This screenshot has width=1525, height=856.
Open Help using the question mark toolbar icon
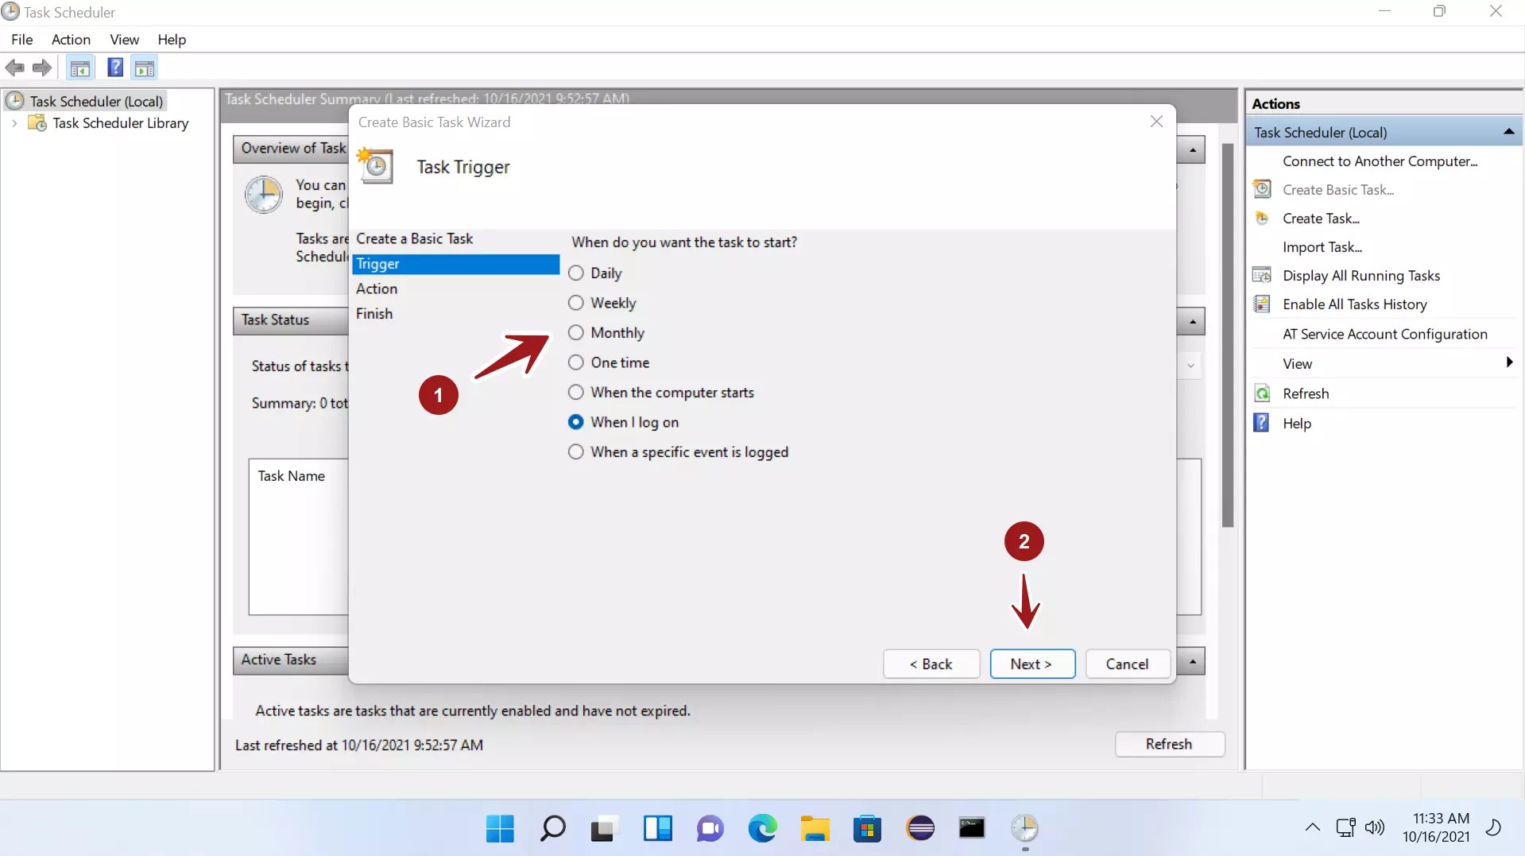point(114,68)
